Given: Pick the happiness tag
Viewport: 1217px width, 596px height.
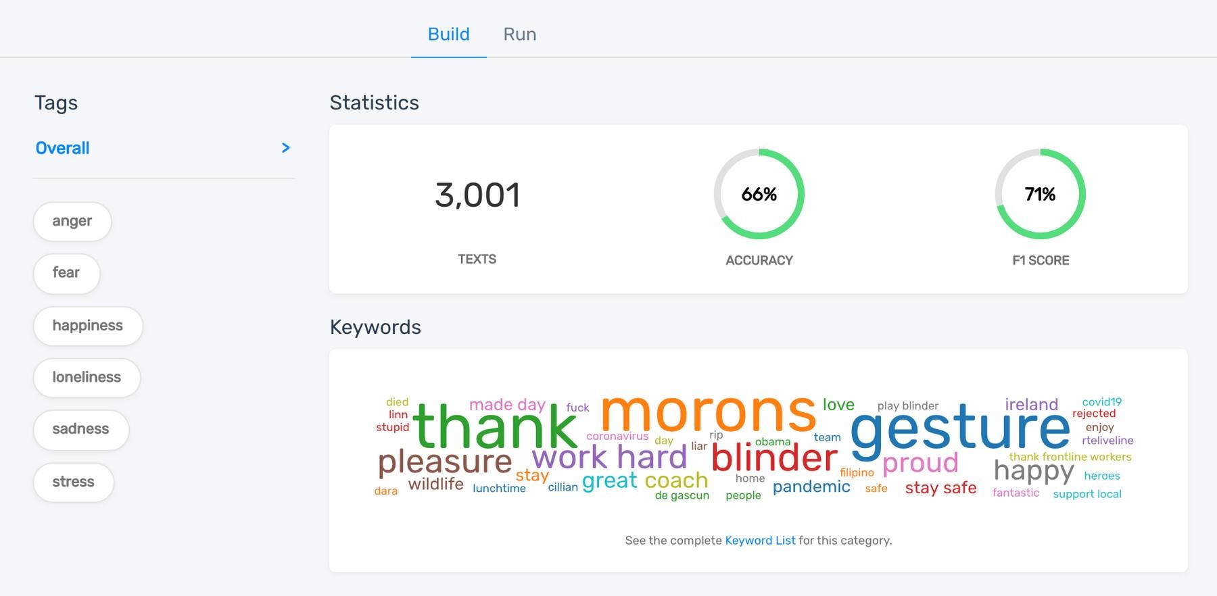Looking at the screenshot, I should click(x=88, y=326).
